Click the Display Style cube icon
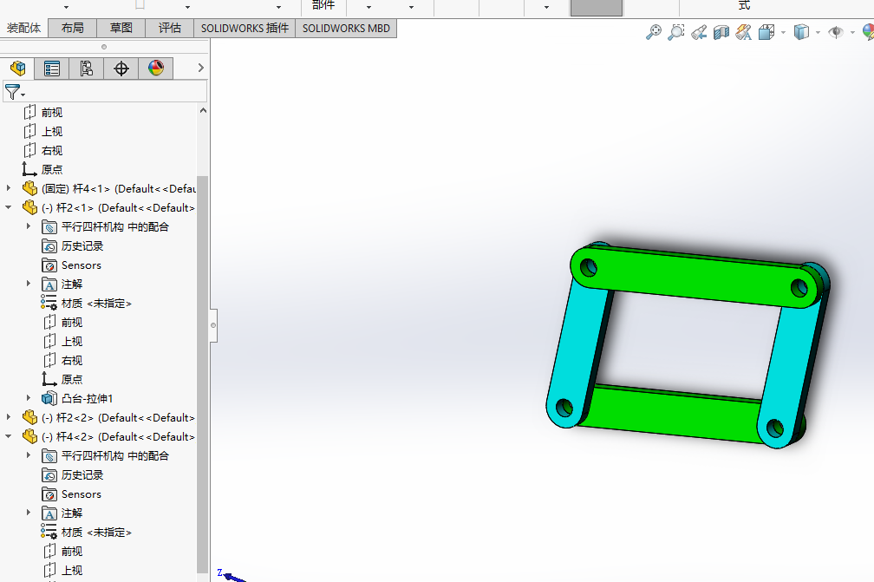The width and height of the screenshot is (874, 582). [801, 32]
